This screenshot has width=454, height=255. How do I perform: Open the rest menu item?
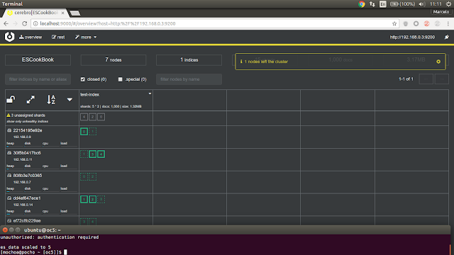click(x=58, y=37)
